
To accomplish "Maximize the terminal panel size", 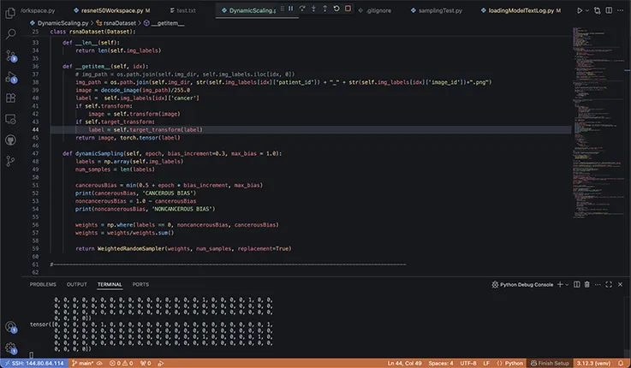I will pos(609,284).
